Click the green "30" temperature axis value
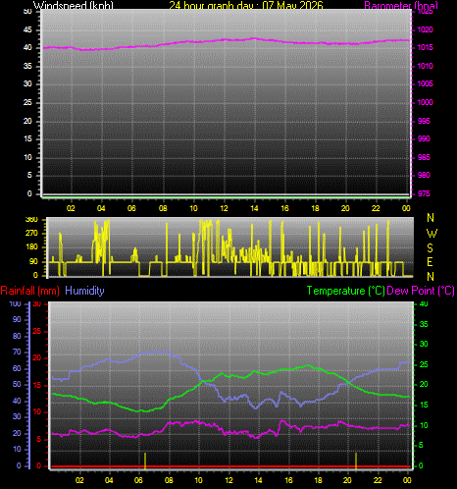The height and width of the screenshot is (489, 457). 424,344
